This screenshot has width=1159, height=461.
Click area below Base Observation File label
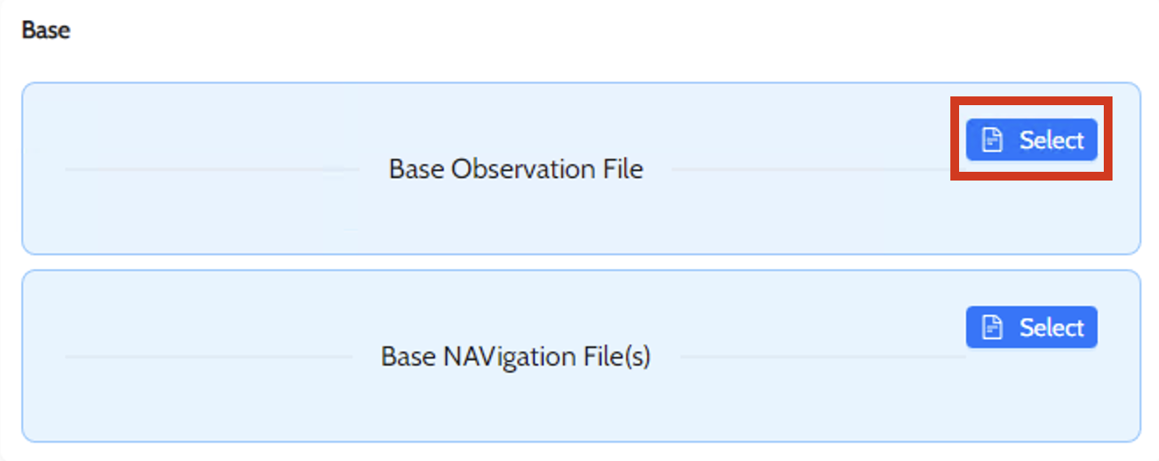point(516,219)
